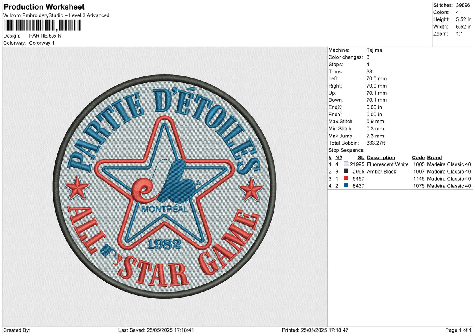Click the Trims value 38

[370, 71]
